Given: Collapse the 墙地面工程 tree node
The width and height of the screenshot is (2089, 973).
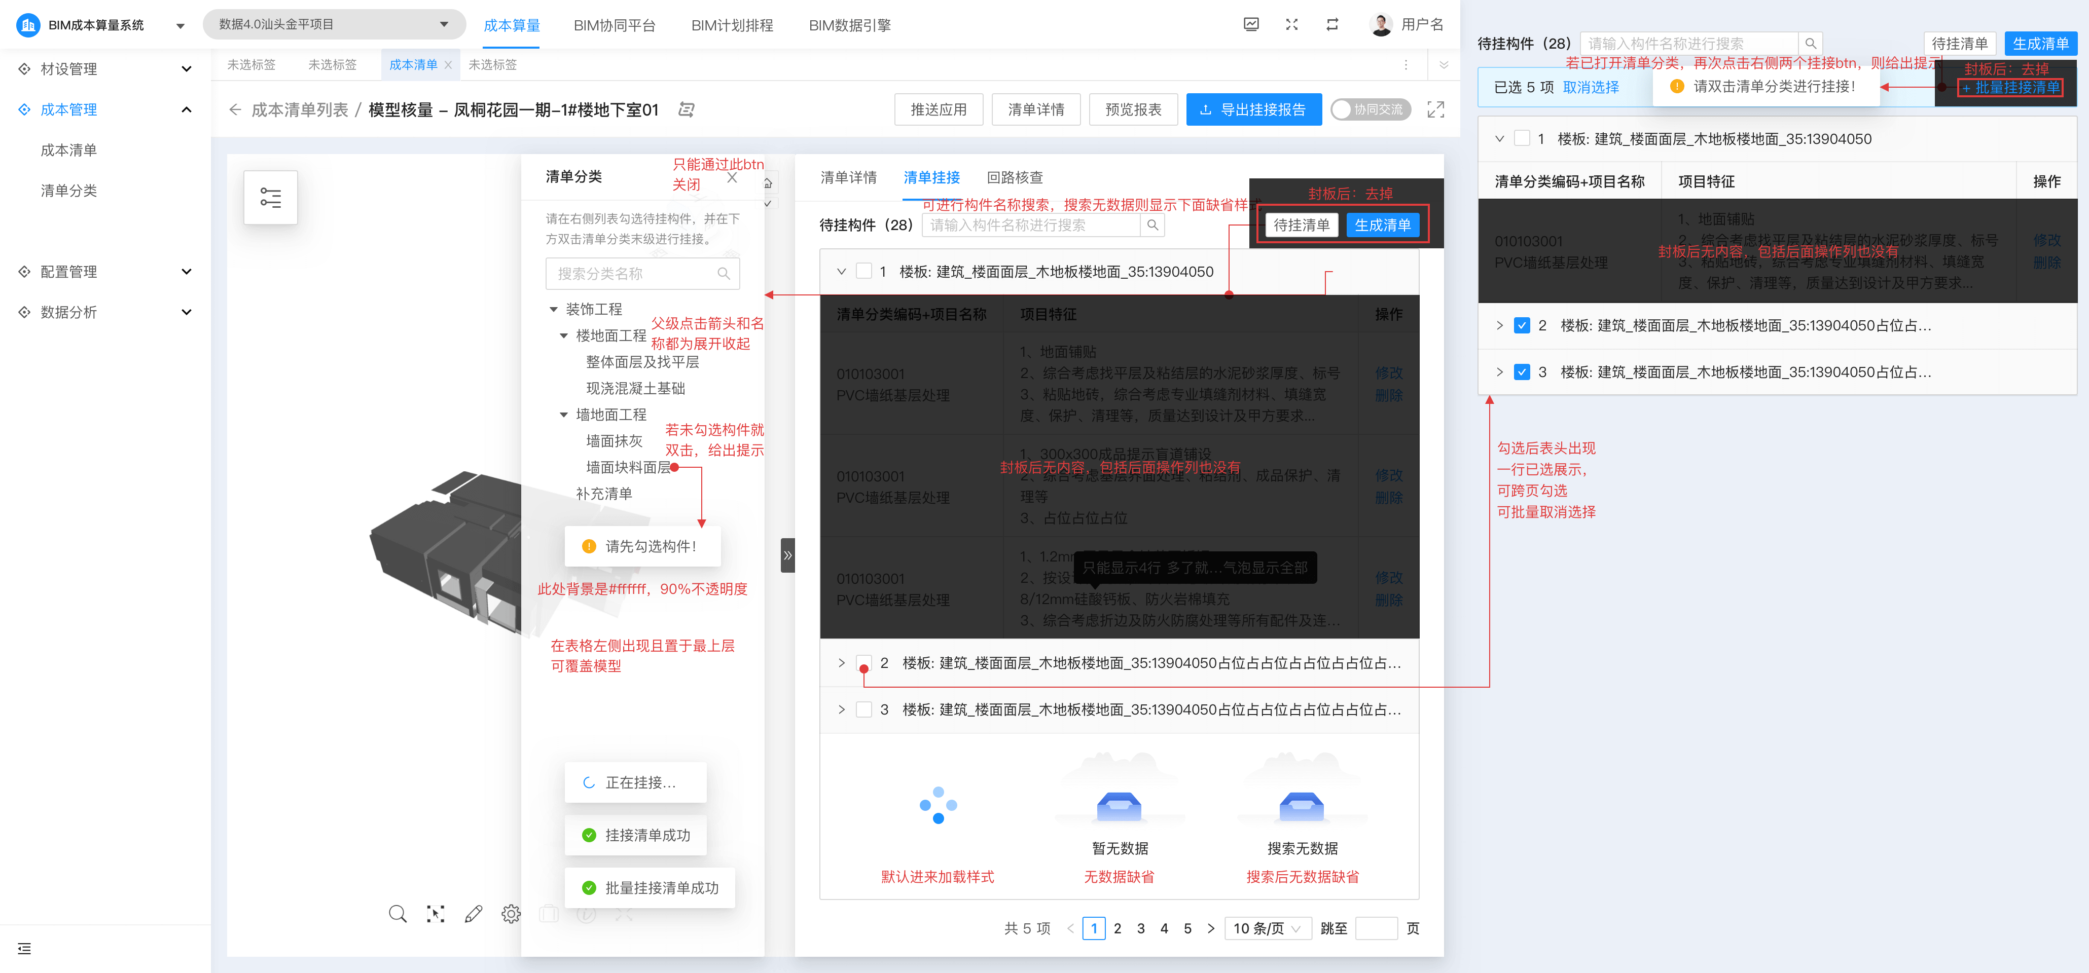Looking at the screenshot, I should [x=564, y=415].
